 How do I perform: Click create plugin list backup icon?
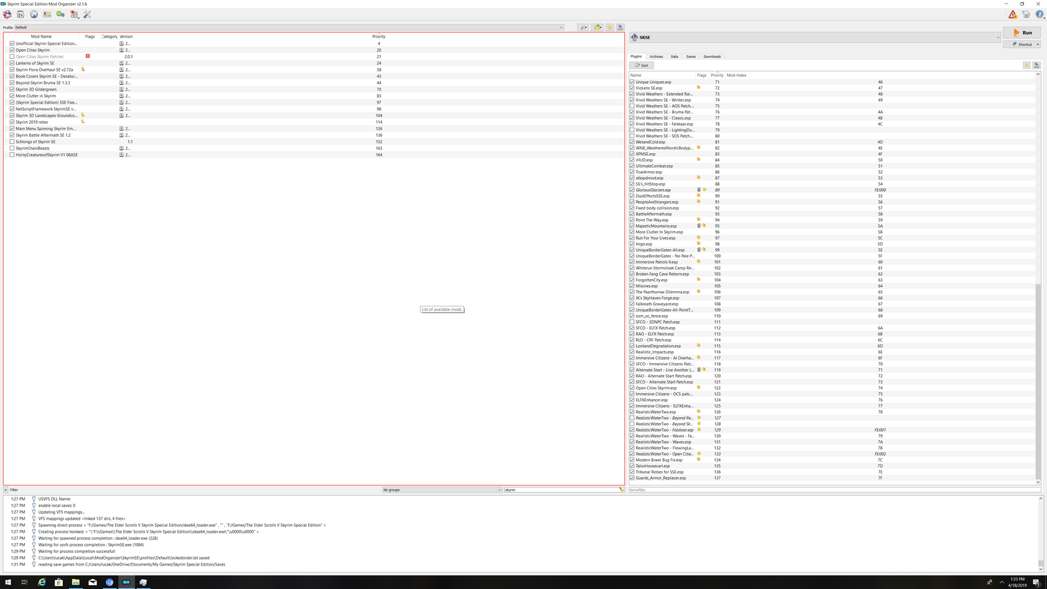1037,65
